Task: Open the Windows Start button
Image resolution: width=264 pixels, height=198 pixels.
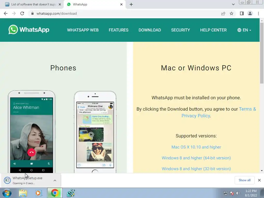Action: click(7, 193)
